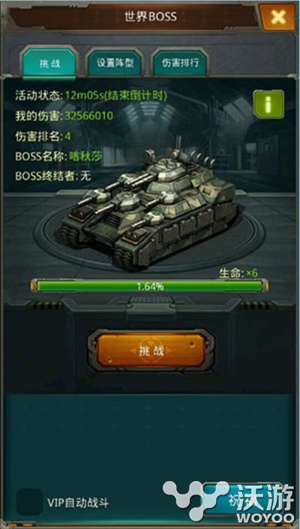Viewport: 300px width, 529px height.
Task: Select the 我的伤害 value 32566010
Action: coord(88,115)
